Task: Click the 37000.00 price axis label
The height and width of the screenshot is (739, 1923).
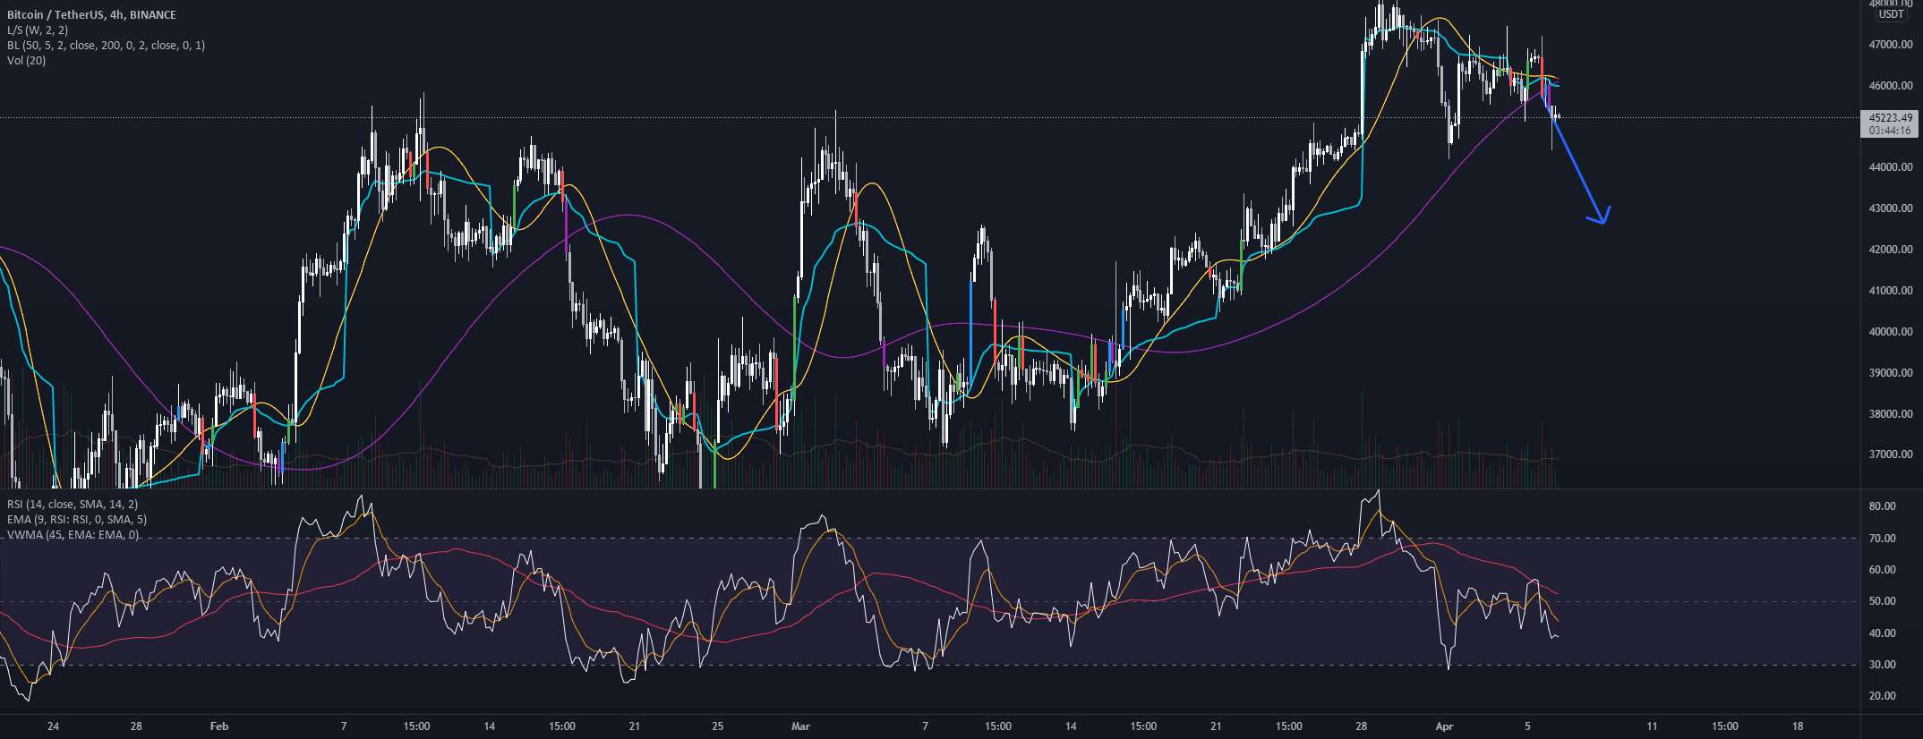Action: 1891,454
